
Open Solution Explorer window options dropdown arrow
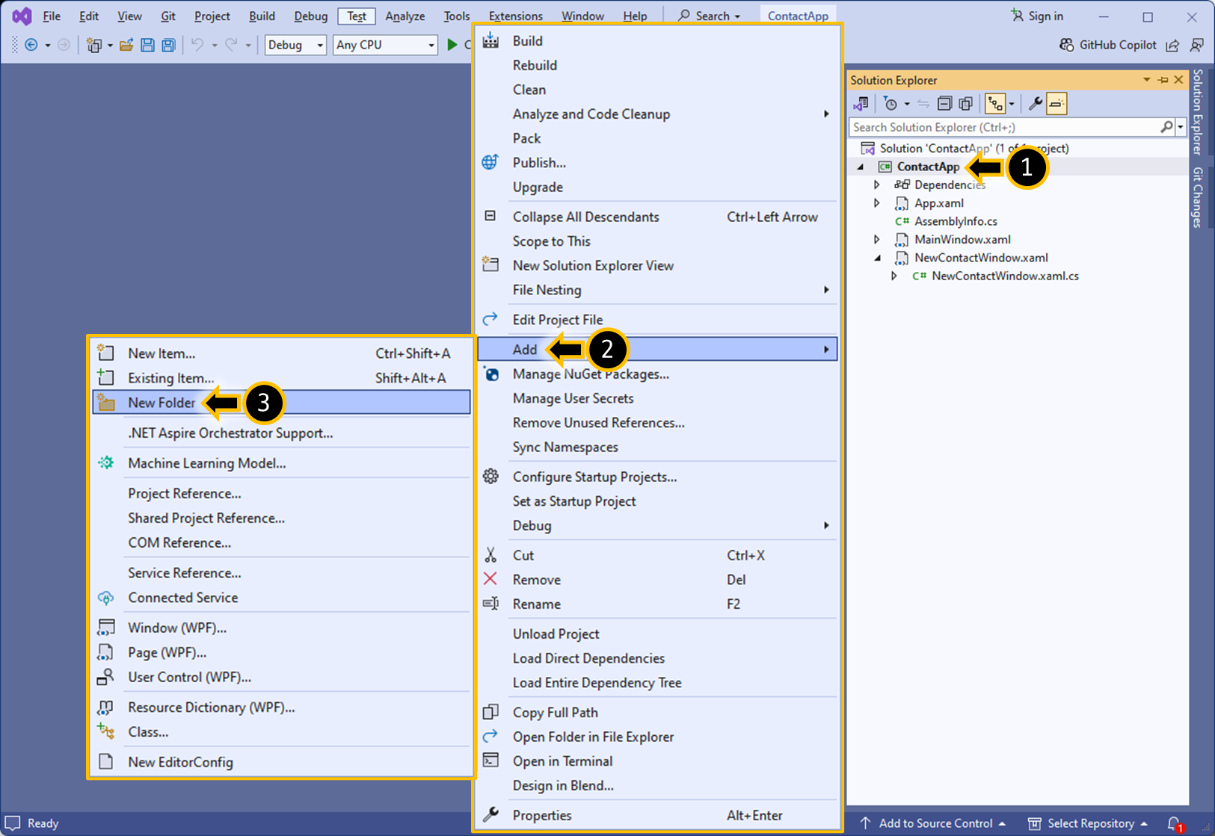[x=1146, y=80]
